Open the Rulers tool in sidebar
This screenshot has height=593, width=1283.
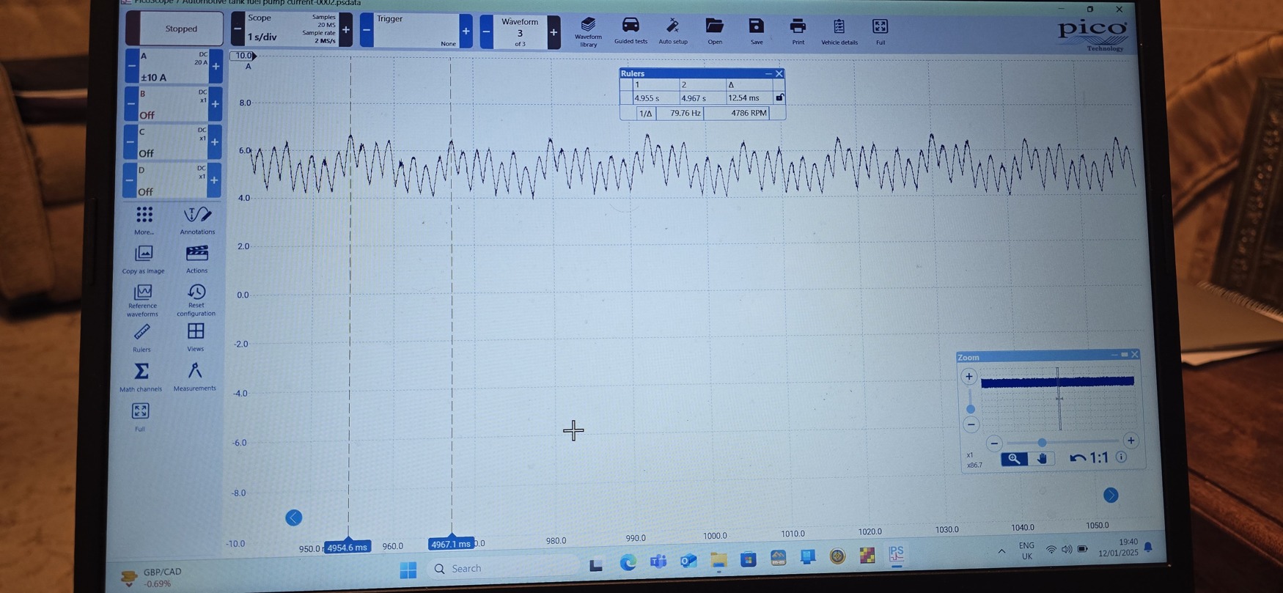(x=141, y=339)
